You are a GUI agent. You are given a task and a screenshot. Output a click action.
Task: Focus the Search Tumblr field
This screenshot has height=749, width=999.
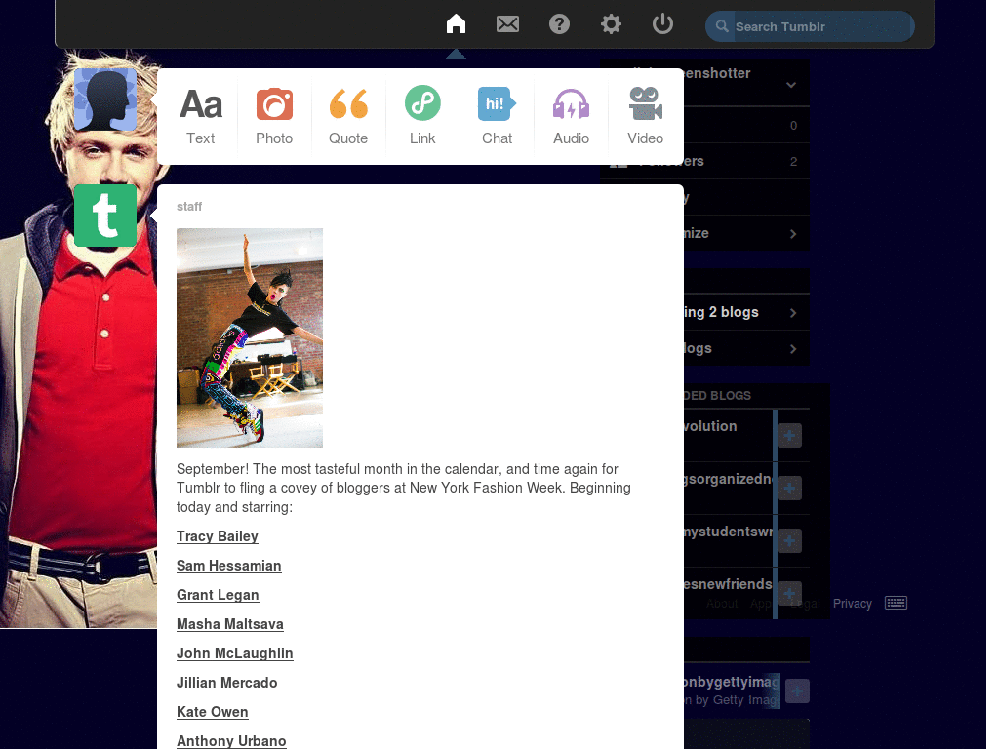tap(810, 26)
